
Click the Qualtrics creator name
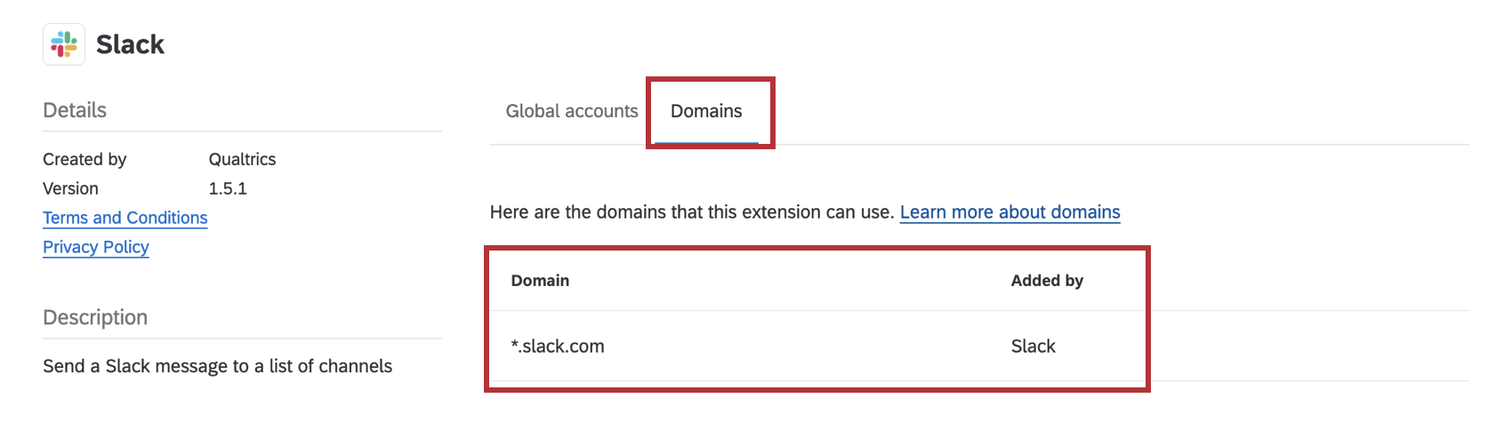(x=242, y=159)
